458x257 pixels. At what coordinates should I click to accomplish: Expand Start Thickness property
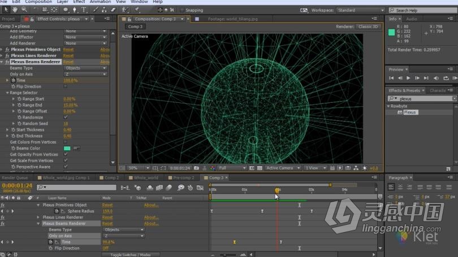pyautogui.click(x=7, y=130)
